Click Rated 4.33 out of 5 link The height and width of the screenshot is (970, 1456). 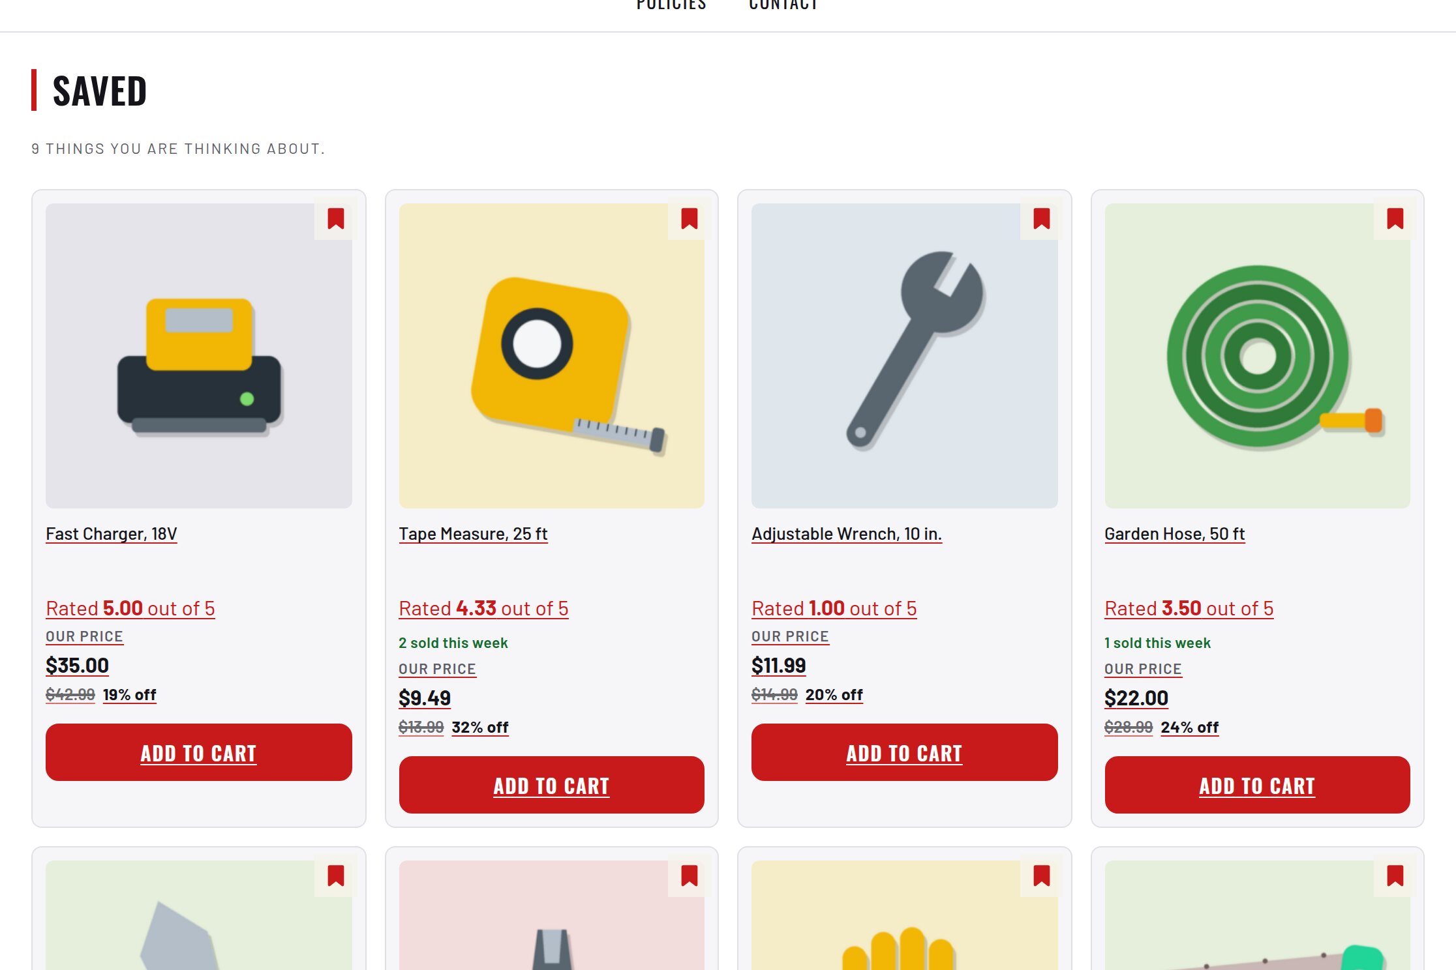[483, 608]
